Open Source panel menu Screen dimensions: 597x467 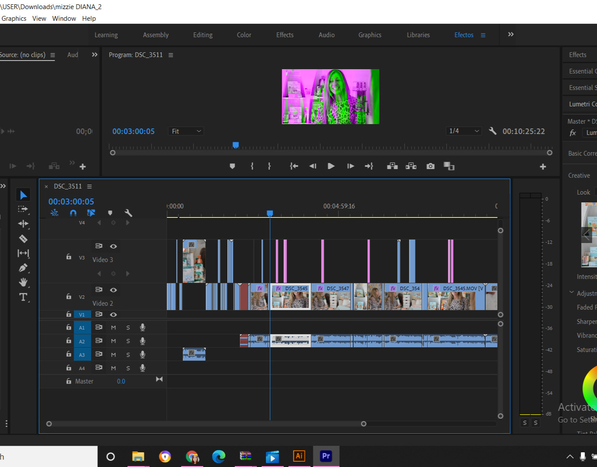(53, 55)
